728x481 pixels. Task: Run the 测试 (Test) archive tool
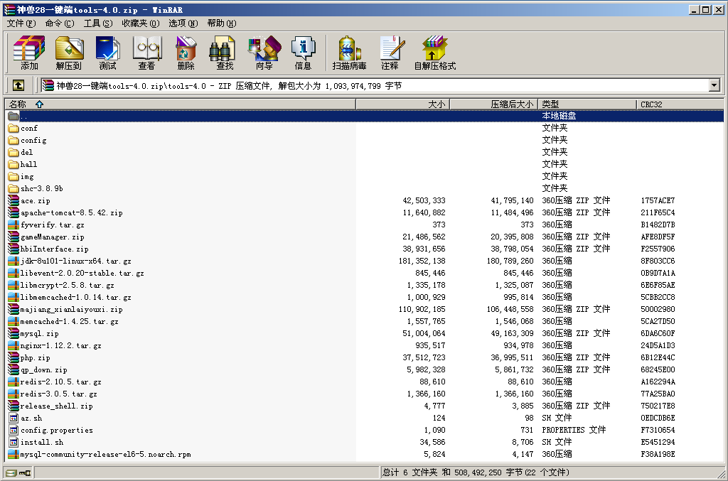pos(107,53)
